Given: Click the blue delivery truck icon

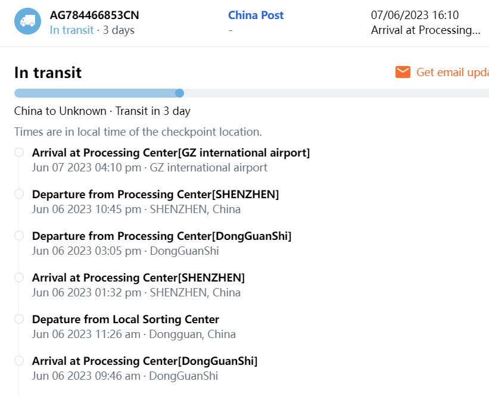Looking at the screenshot, I should tap(27, 21).
